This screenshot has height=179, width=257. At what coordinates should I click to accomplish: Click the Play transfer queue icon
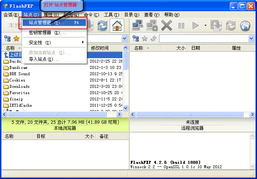tap(195, 25)
